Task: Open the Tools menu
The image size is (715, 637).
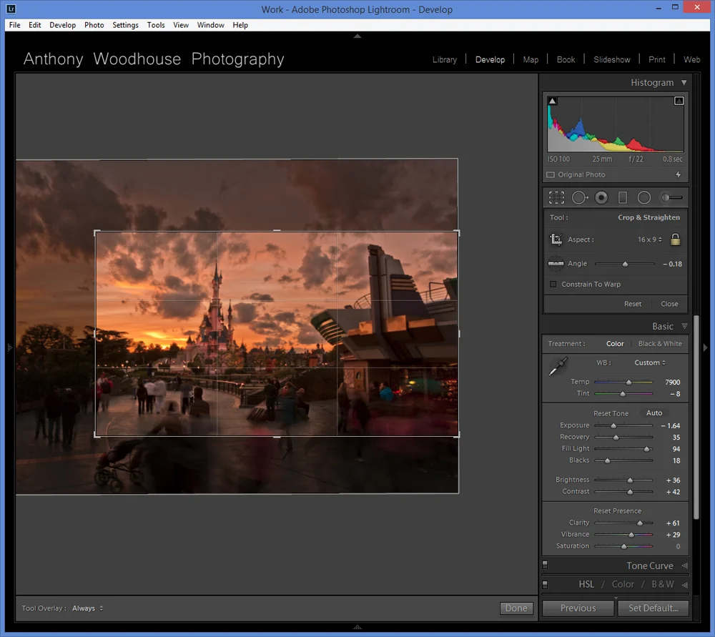Action: click(x=155, y=25)
